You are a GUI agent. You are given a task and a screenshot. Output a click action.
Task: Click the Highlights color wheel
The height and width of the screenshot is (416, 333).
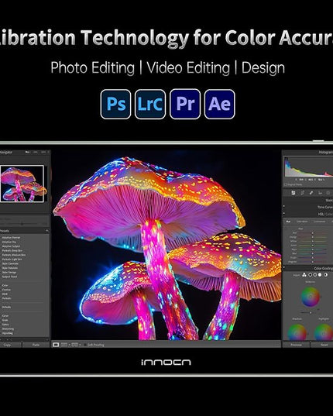tap(324, 332)
